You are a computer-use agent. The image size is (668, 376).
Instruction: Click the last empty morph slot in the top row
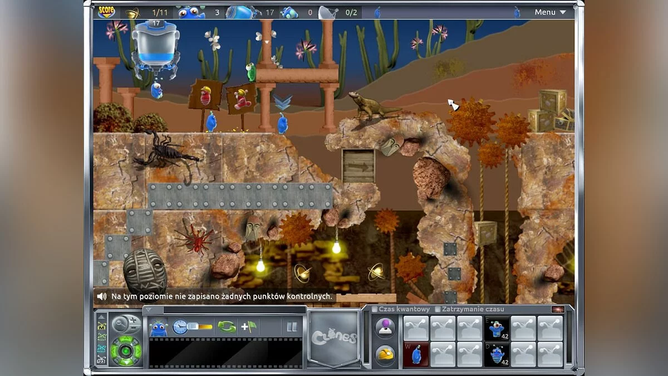coord(550,328)
